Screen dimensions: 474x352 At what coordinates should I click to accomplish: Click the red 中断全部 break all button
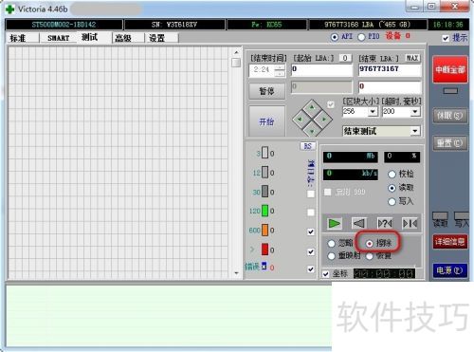[x=450, y=69]
